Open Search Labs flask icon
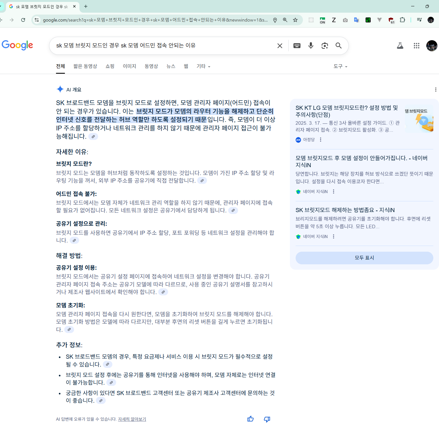The width and height of the screenshot is (439, 434). tap(400, 46)
